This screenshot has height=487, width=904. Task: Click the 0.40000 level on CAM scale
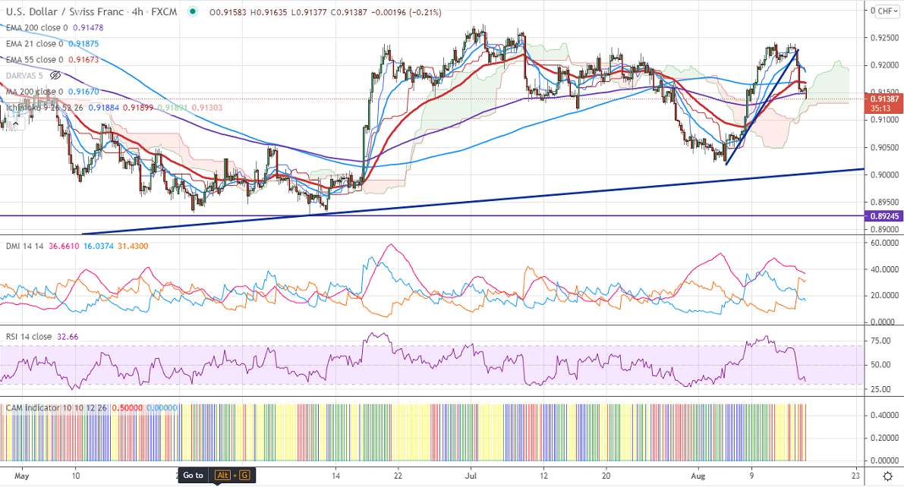pyautogui.click(x=884, y=415)
